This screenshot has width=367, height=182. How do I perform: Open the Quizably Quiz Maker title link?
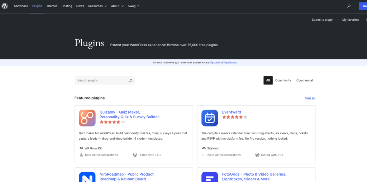click(x=129, y=115)
